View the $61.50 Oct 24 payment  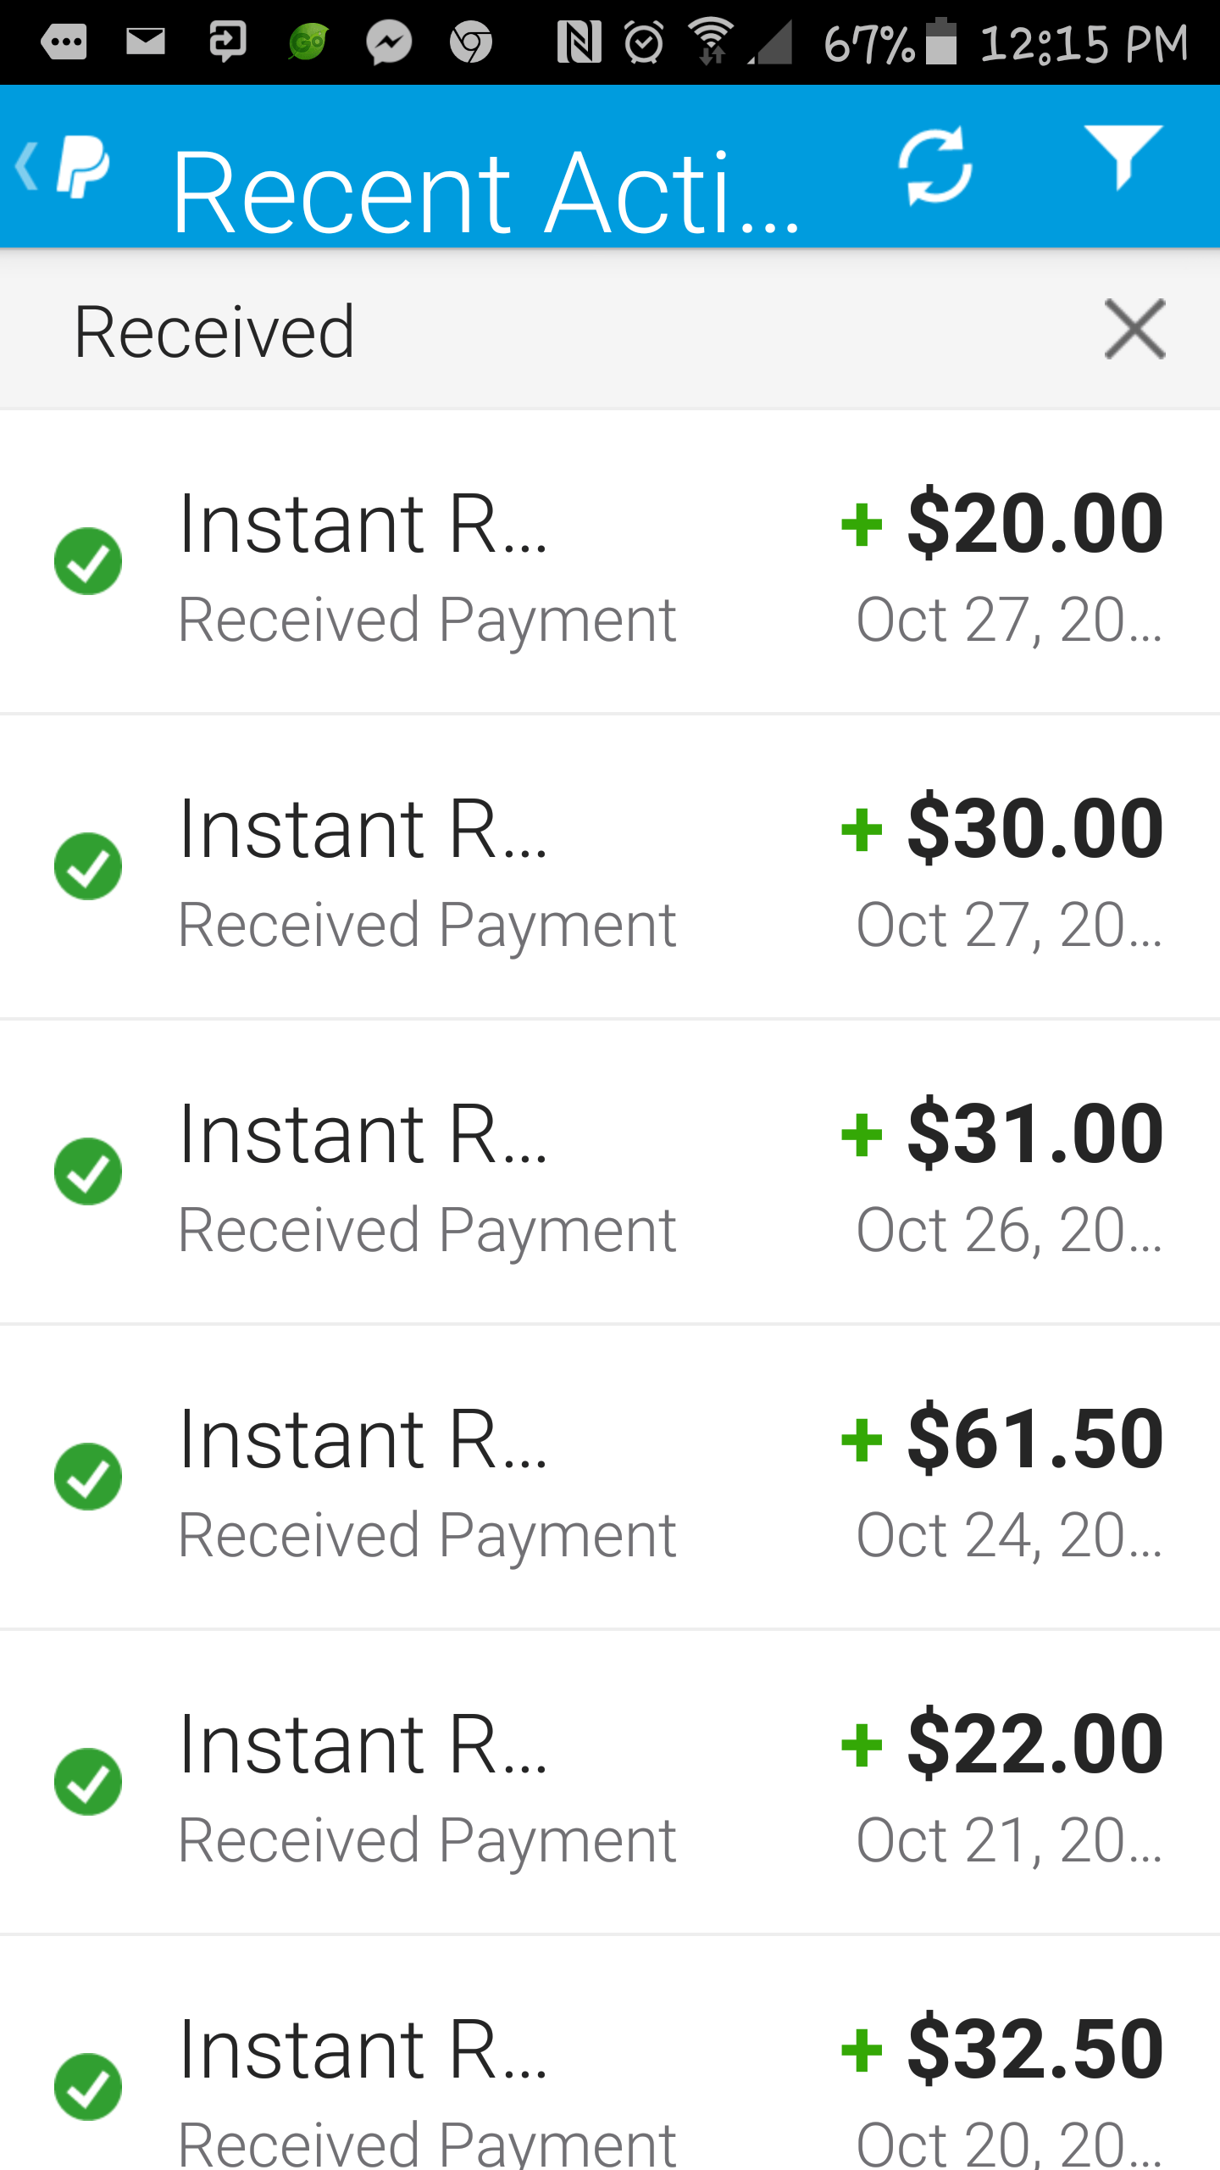[610, 1477]
